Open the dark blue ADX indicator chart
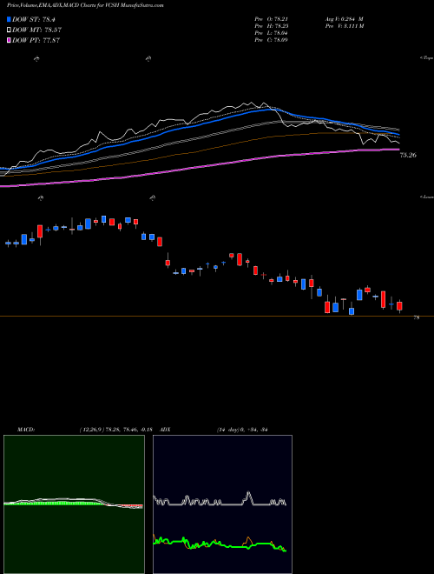 click(222, 504)
